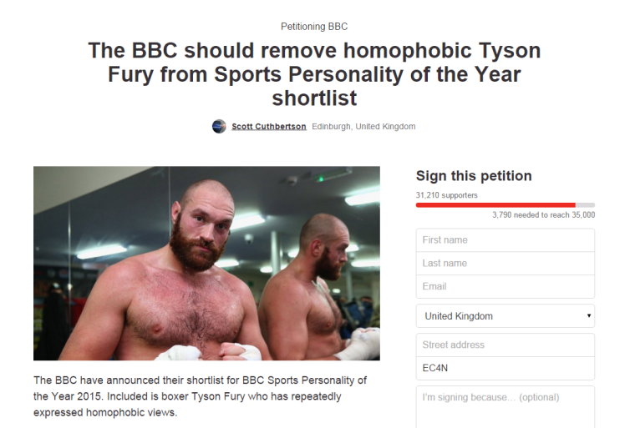Click the Last name input field

505,263
